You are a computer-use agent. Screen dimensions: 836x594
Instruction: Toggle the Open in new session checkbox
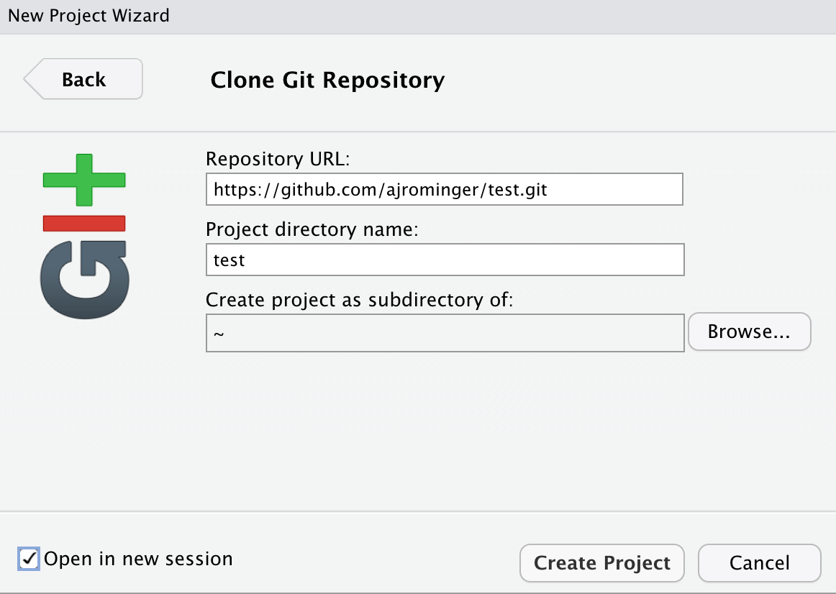pyautogui.click(x=29, y=559)
